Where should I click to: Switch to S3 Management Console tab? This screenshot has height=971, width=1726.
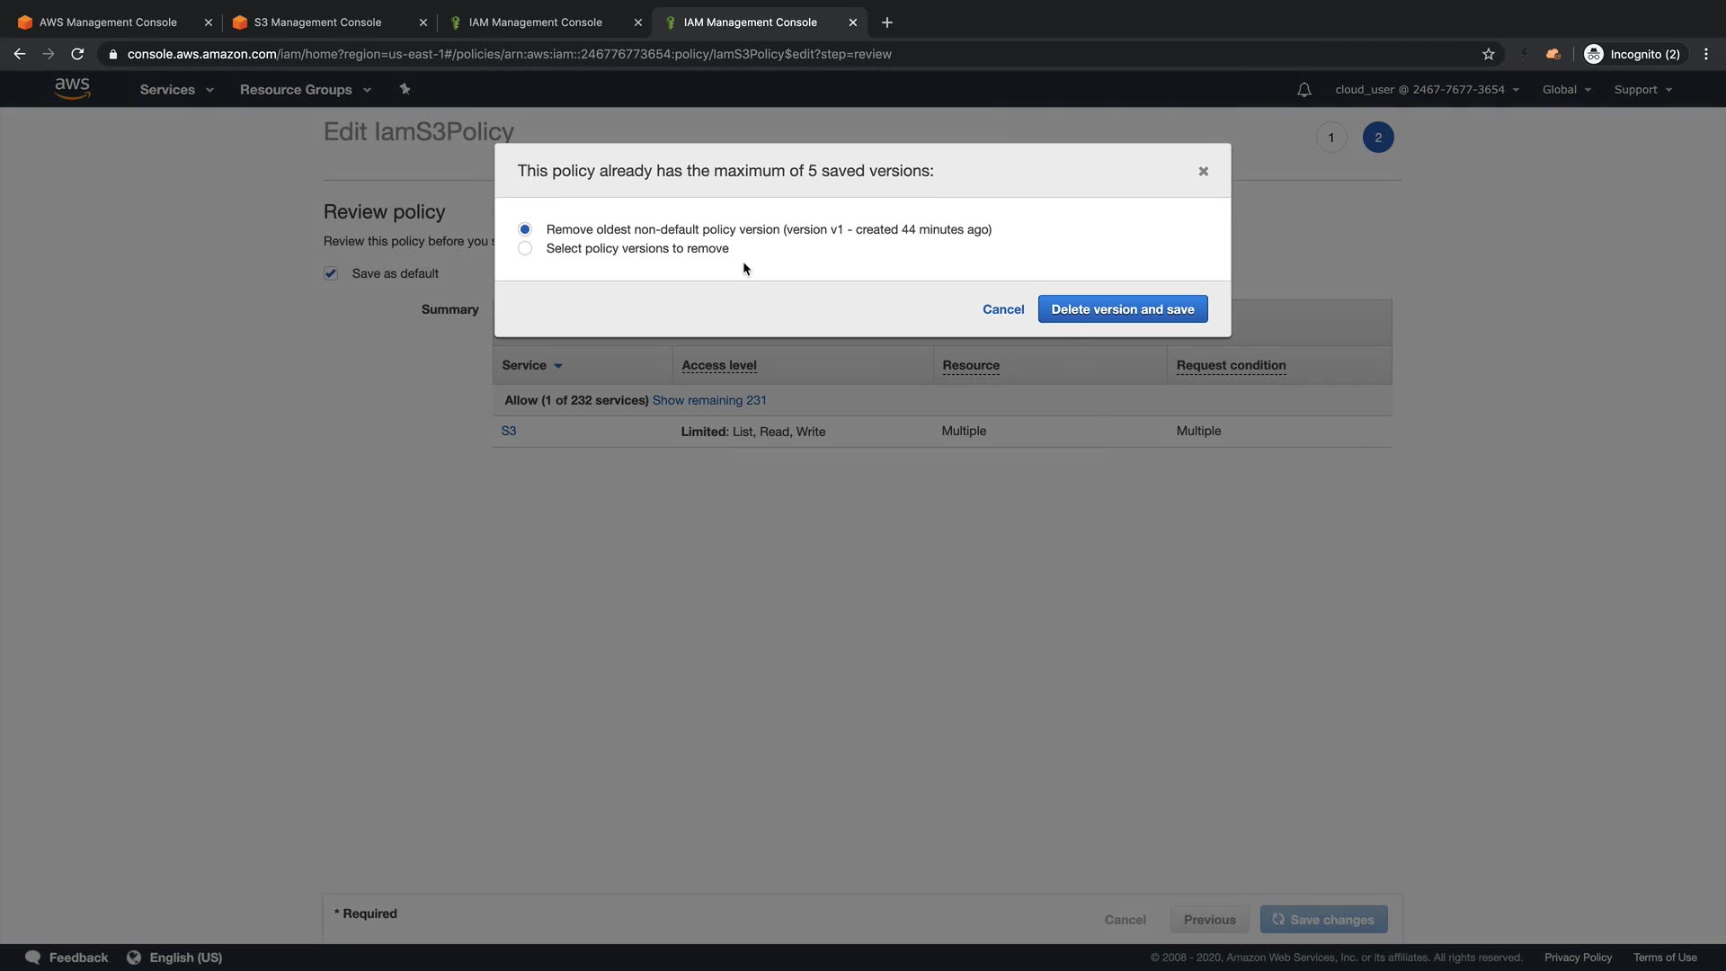pyautogui.click(x=317, y=22)
